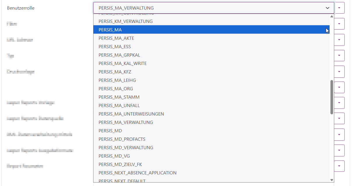Open the Jasper Reports Vorlage picker arrow

[x=339, y=103]
